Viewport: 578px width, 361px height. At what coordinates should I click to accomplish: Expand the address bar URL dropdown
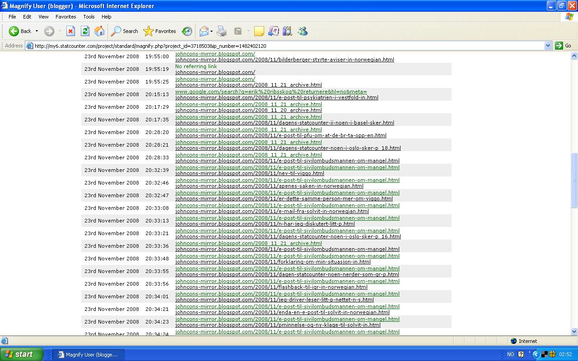(x=548, y=46)
